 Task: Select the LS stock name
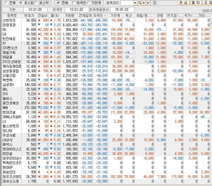pos(4,121)
